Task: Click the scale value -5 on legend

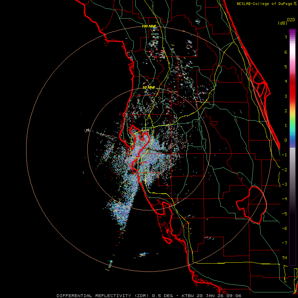Action: coord(284,214)
